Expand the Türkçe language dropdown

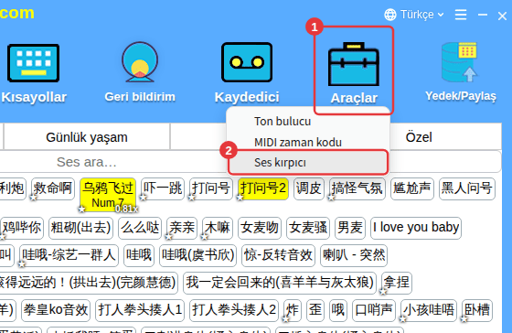421,15
